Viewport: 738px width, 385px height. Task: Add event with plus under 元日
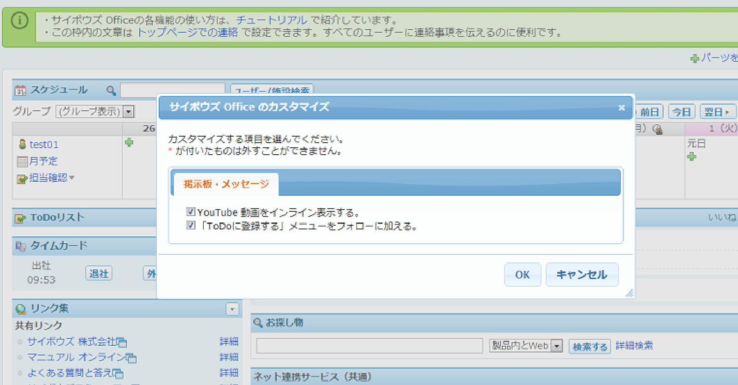[x=691, y=156]
